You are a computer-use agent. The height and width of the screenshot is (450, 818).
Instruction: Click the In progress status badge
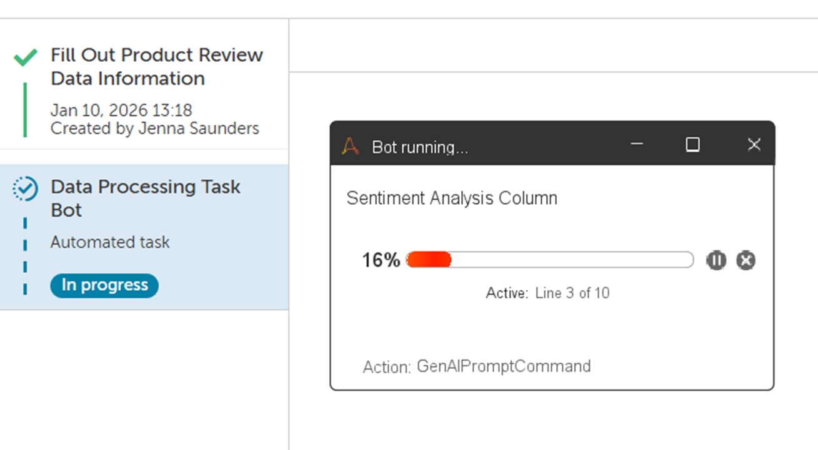click(104, 285)
